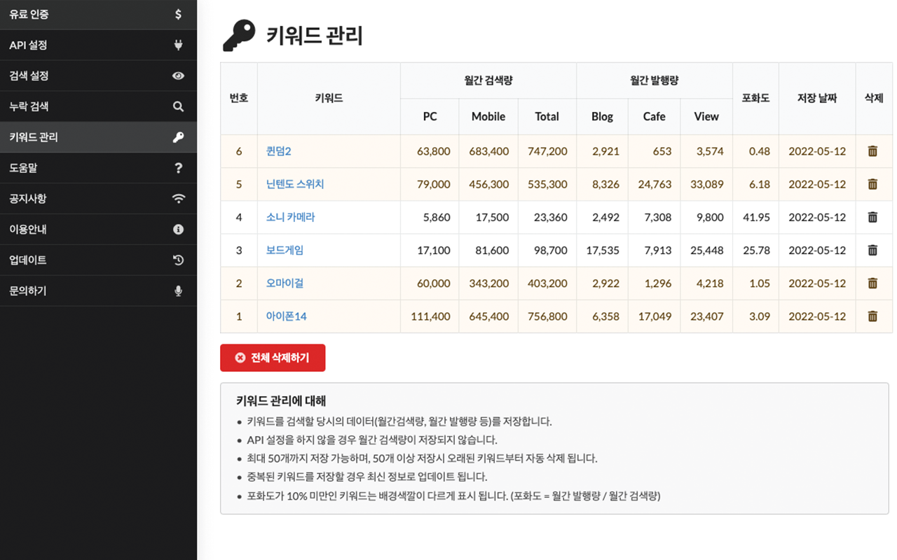
Task: Click the plug icon next to API 설정
Action: point(178,45)
